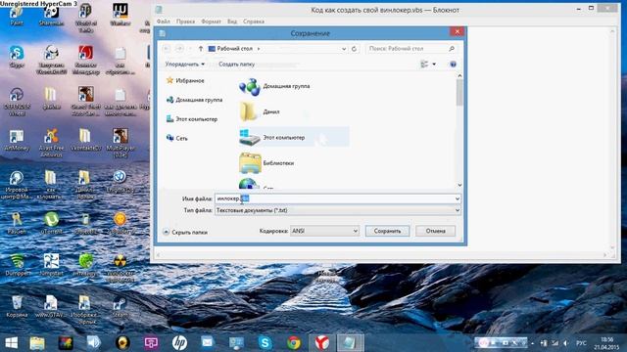The image size is (627, 352).
Task: Open Skype from the taskbar
Action: (x=265, y=343)
